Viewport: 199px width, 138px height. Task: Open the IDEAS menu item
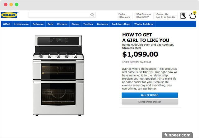click(7, 24)
